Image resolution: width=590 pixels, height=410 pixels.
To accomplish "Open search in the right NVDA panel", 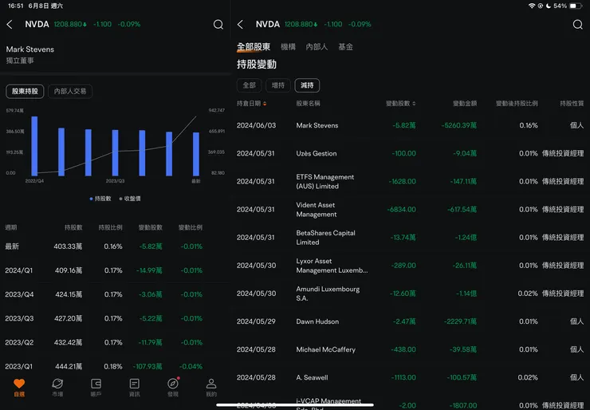I will click(x=577, y=25).
